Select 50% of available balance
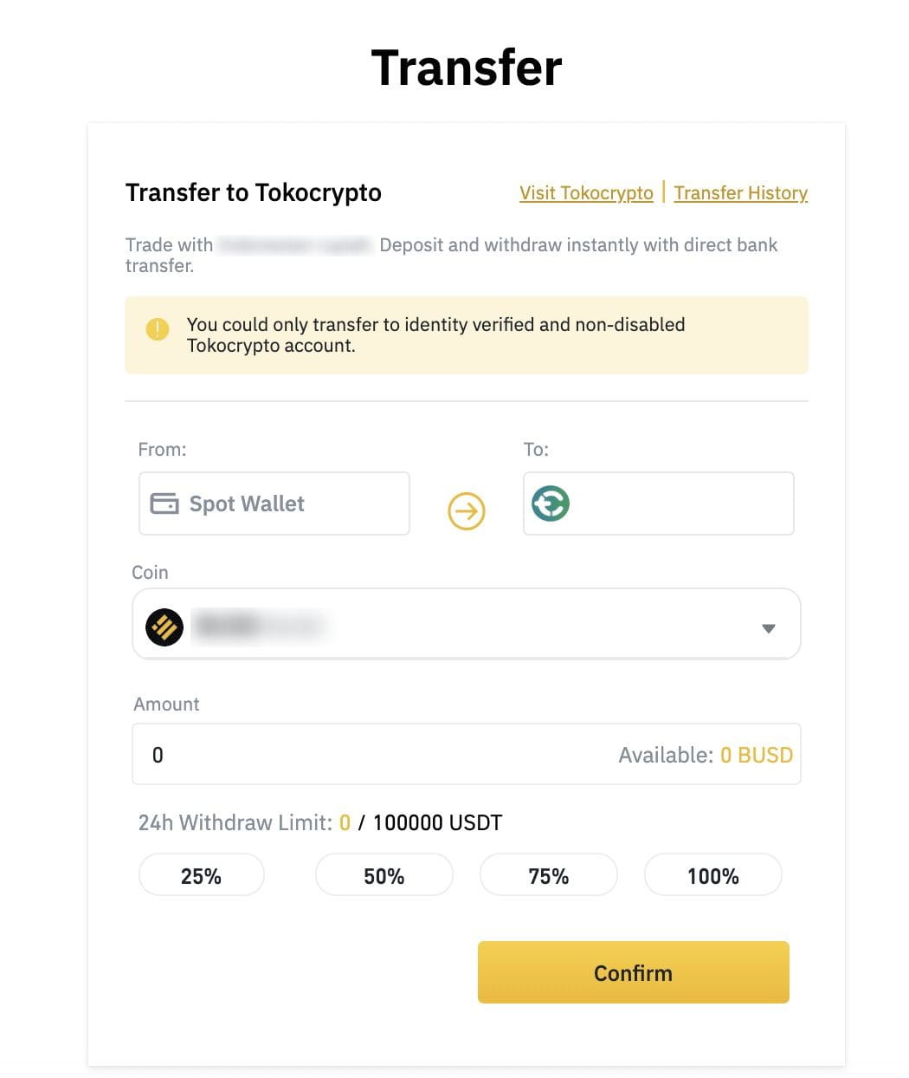The image size is (909, 1078). point(384,876)
